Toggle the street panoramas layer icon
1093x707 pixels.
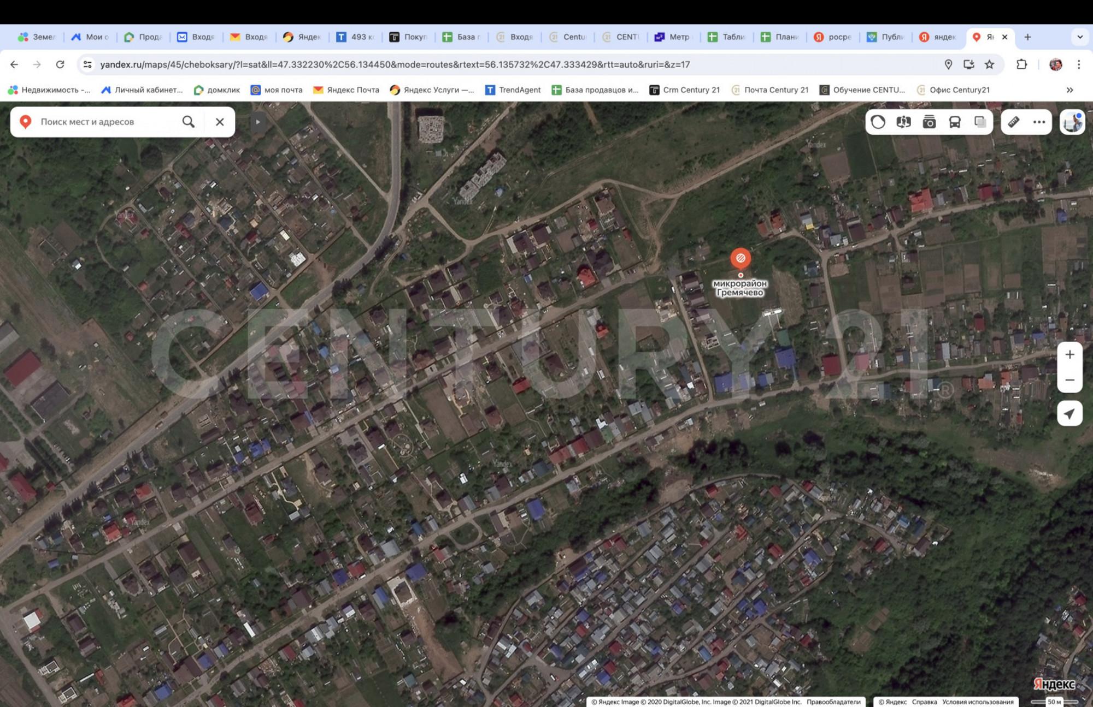[903, 122]
